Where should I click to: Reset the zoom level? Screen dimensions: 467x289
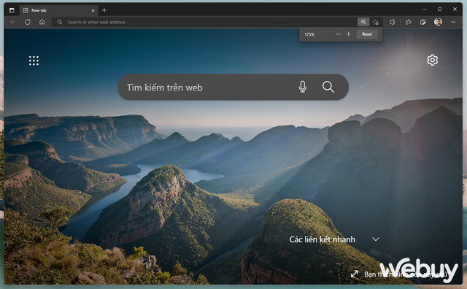click(x=367, y=34)
